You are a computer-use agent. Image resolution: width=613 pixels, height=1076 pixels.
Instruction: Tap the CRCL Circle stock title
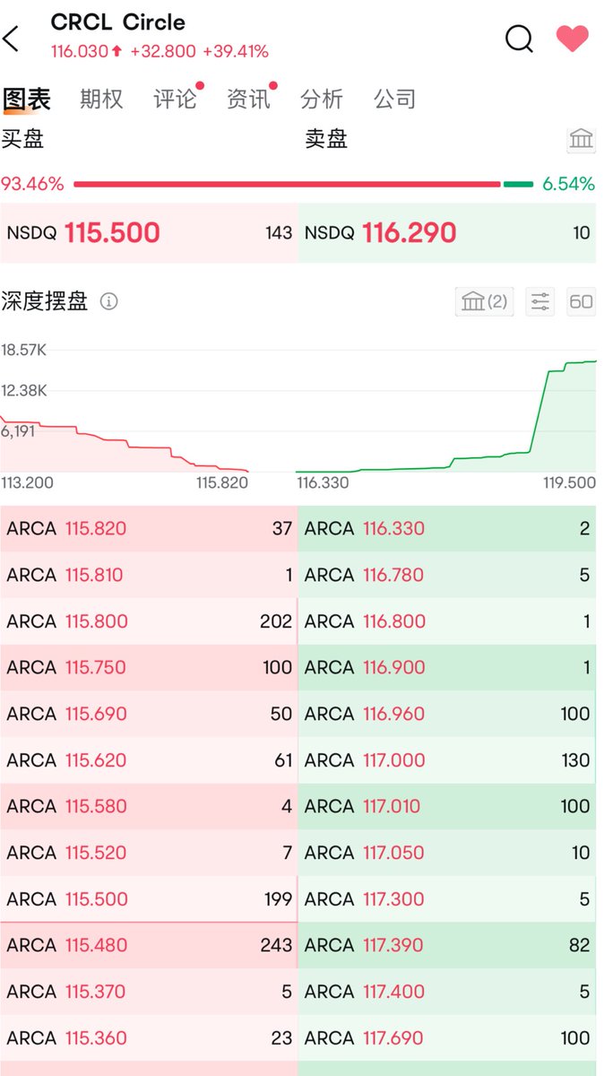click(118, 22)
